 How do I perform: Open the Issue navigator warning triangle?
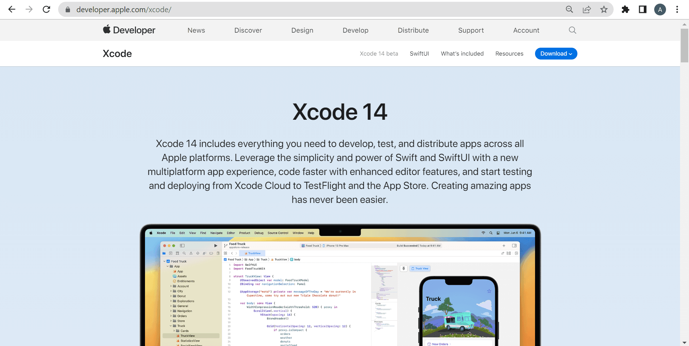tap(191, 253)
